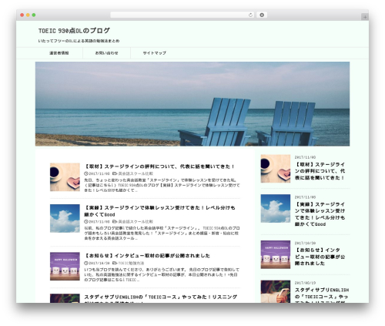Open the 運営者情報 menu item

59,53
